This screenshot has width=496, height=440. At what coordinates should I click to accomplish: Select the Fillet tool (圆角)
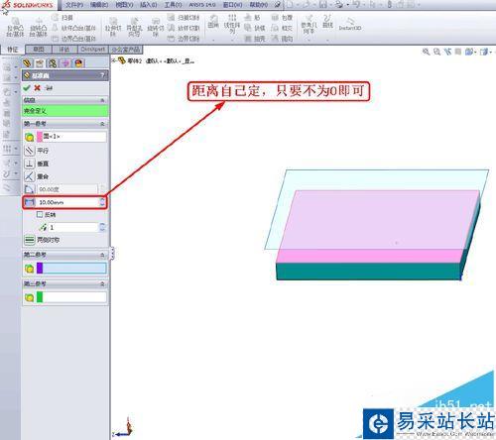click(x=213, y=22)
